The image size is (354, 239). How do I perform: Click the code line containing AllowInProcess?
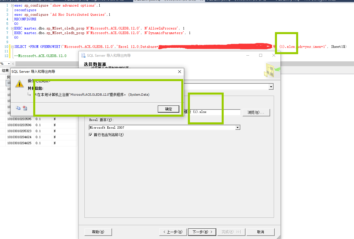click(x=99, y=28)
